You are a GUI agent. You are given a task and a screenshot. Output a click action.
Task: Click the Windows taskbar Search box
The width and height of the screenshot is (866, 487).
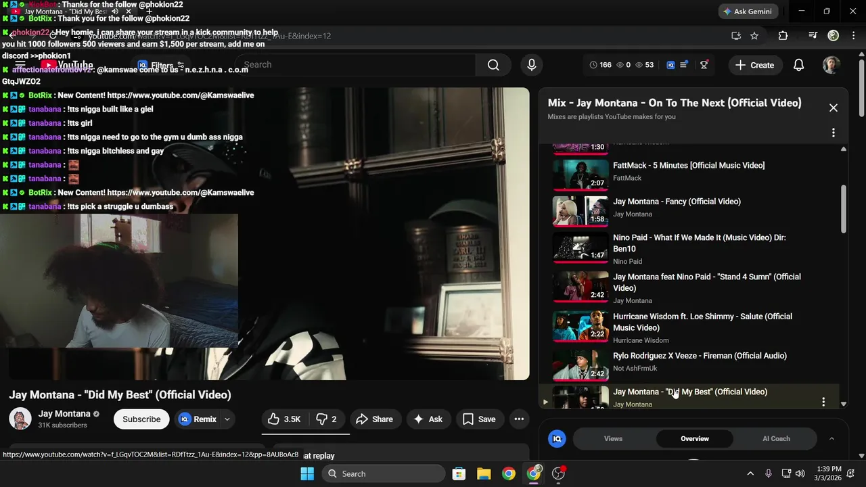(383, 473)
